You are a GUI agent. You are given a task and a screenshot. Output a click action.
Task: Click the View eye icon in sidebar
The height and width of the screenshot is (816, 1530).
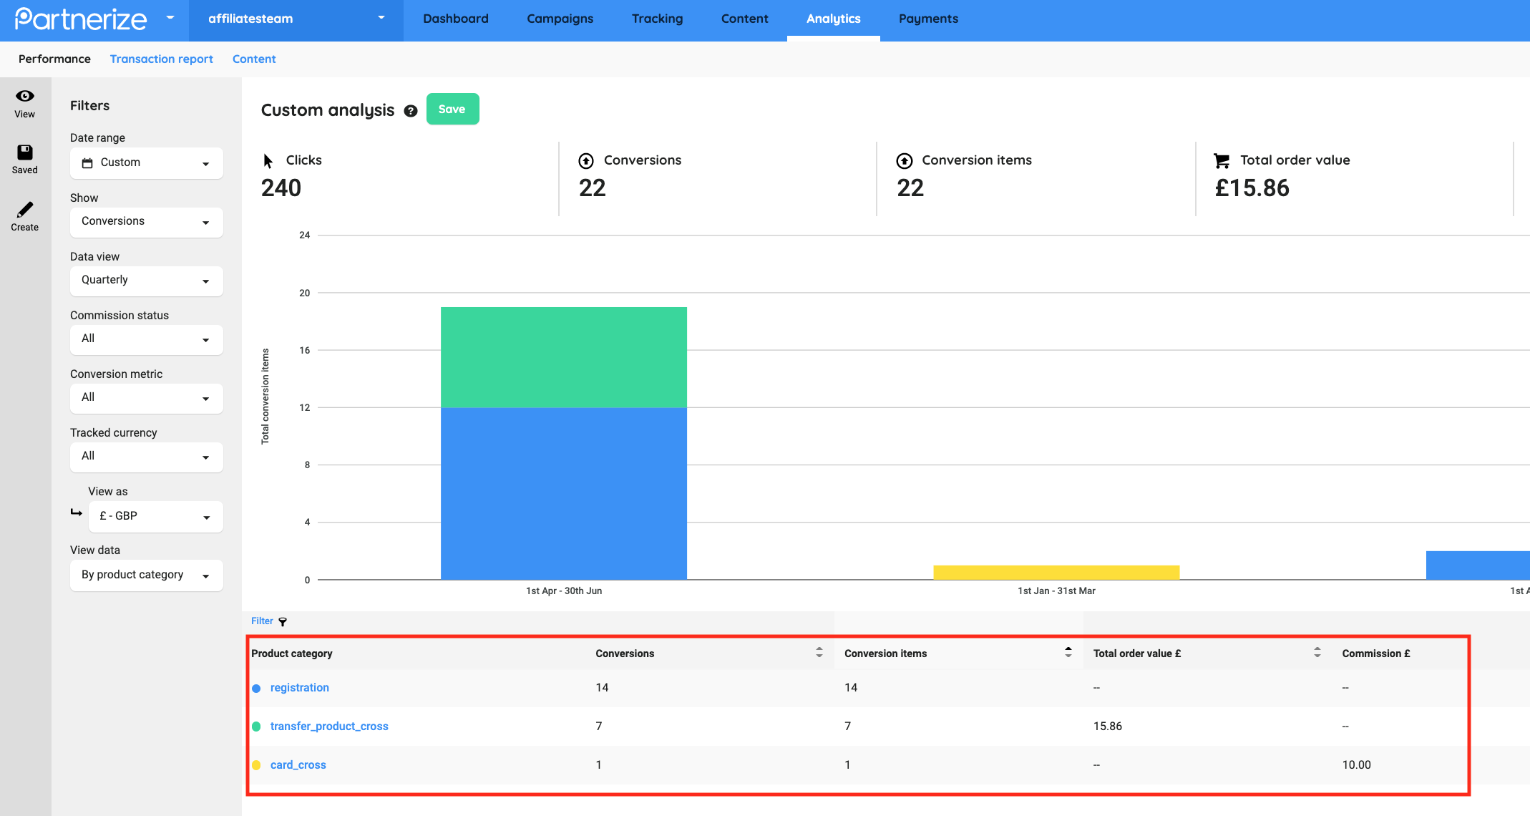coord(25,96)
